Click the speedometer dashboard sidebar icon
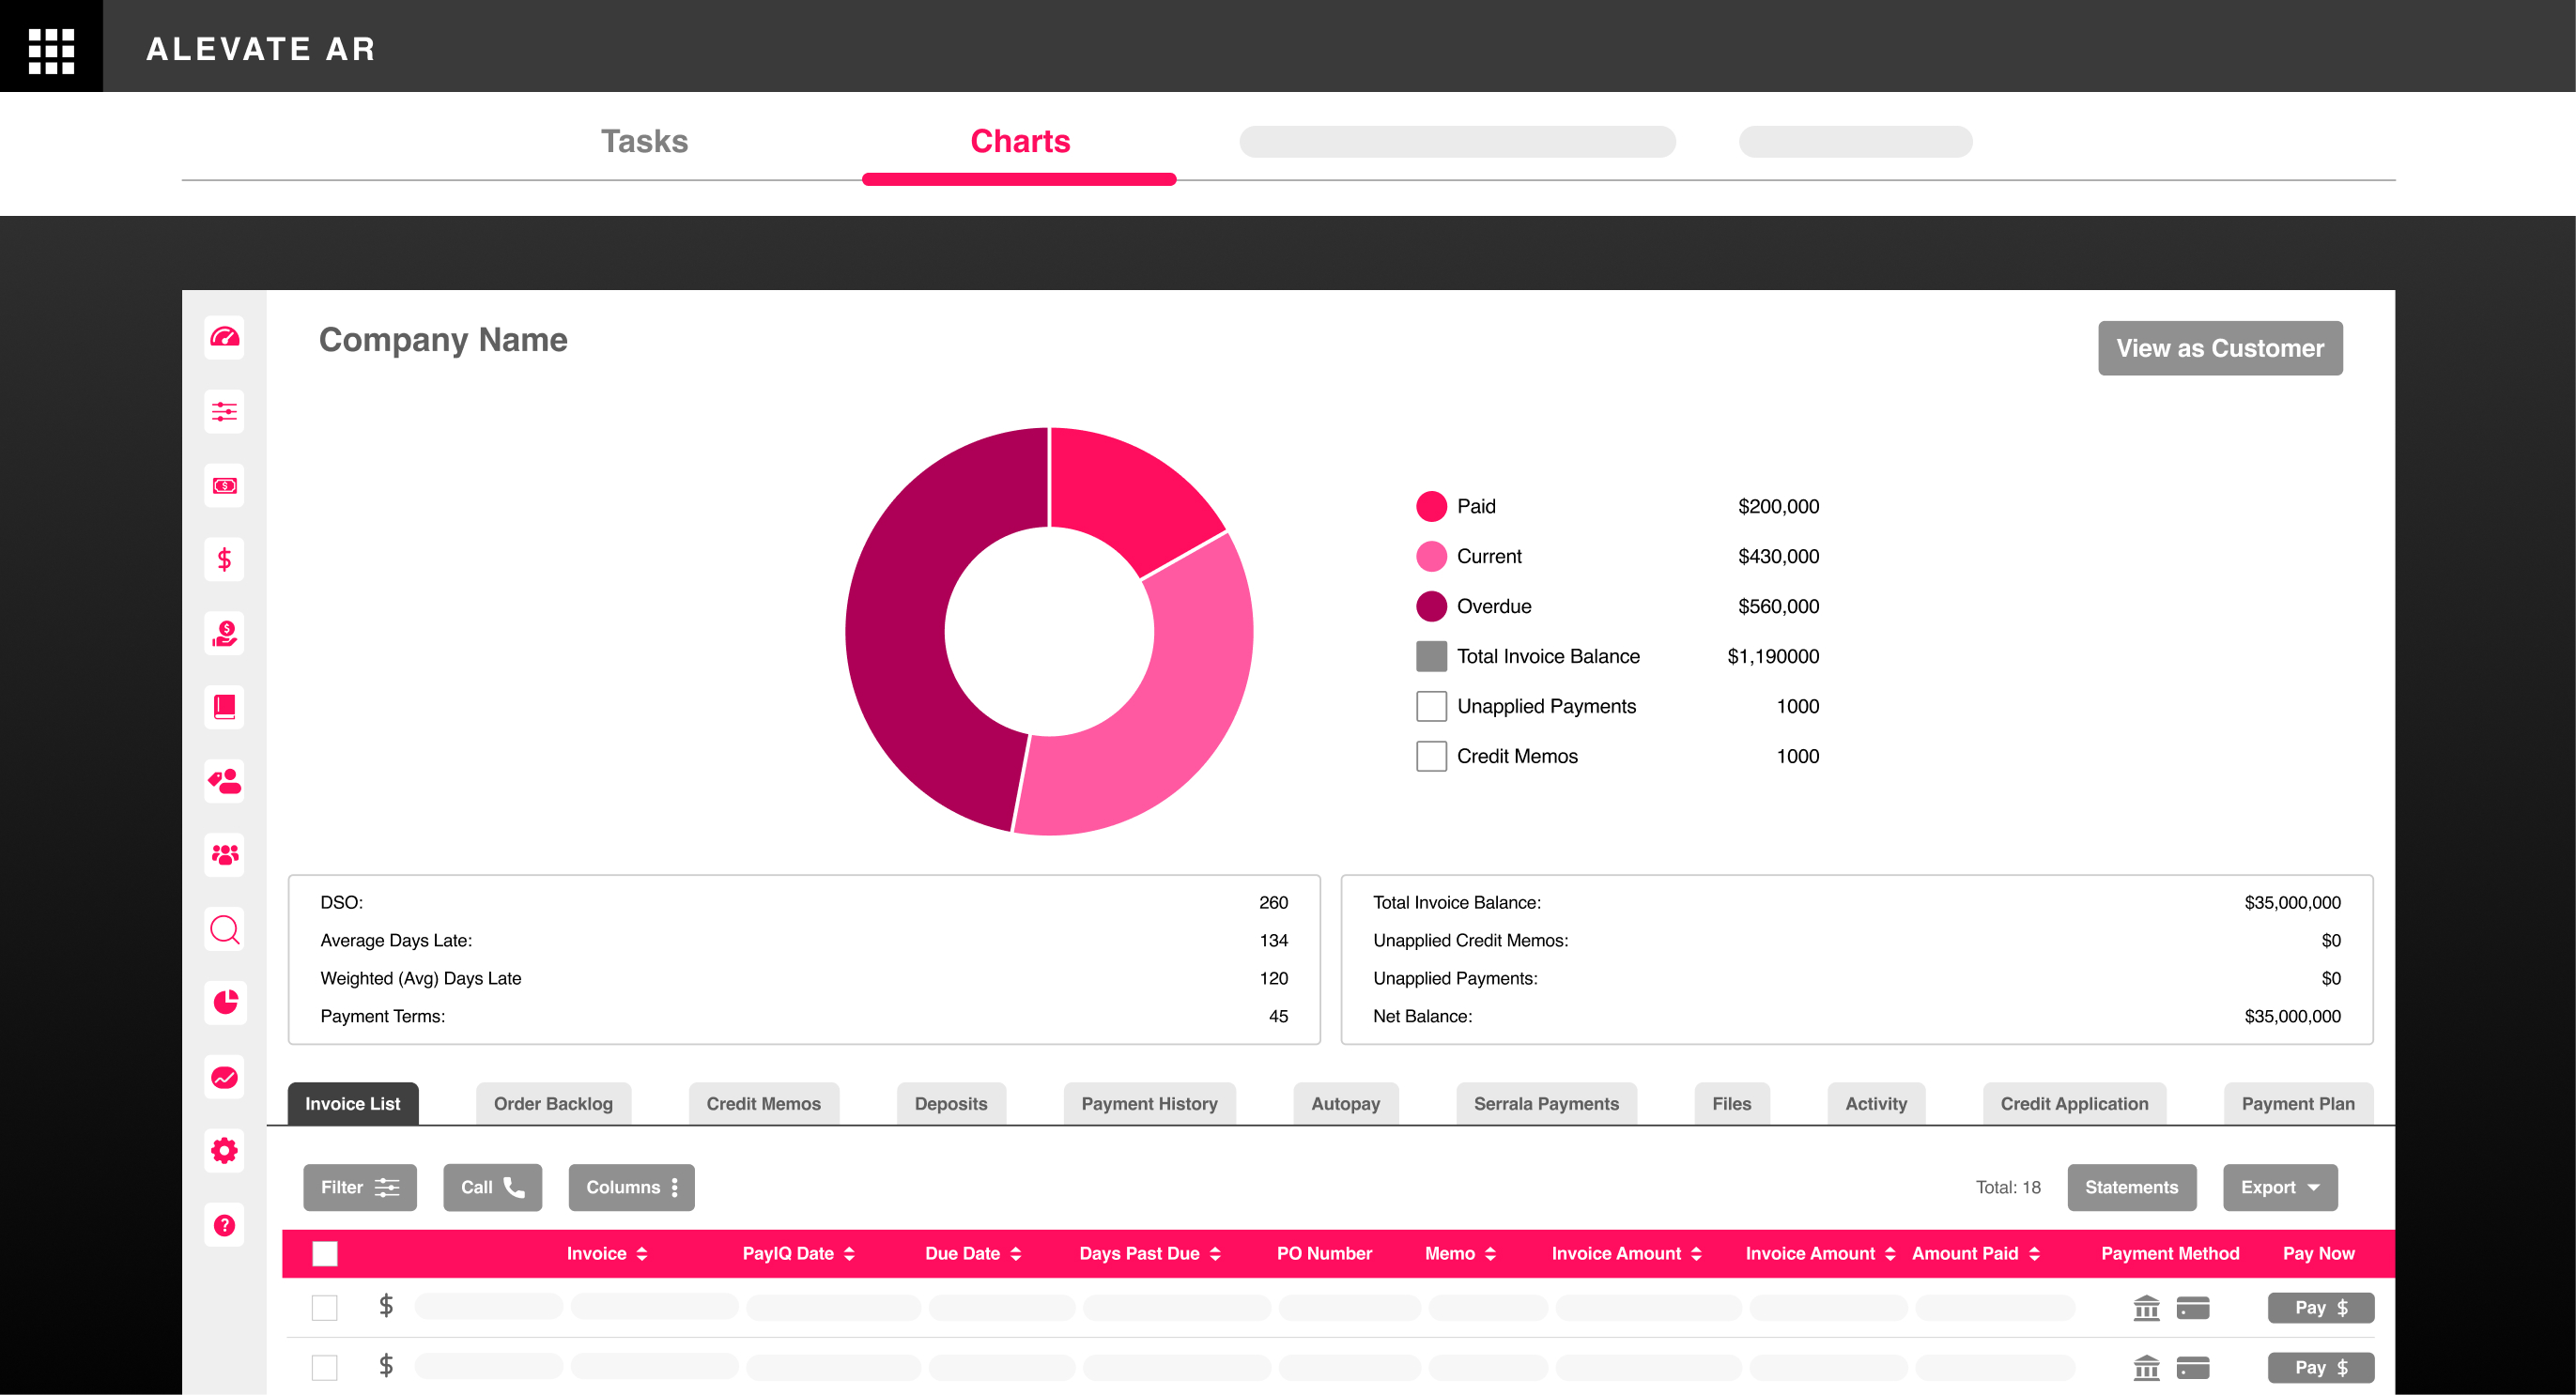Viewport: 2576px width, 1395px height. 224,338
